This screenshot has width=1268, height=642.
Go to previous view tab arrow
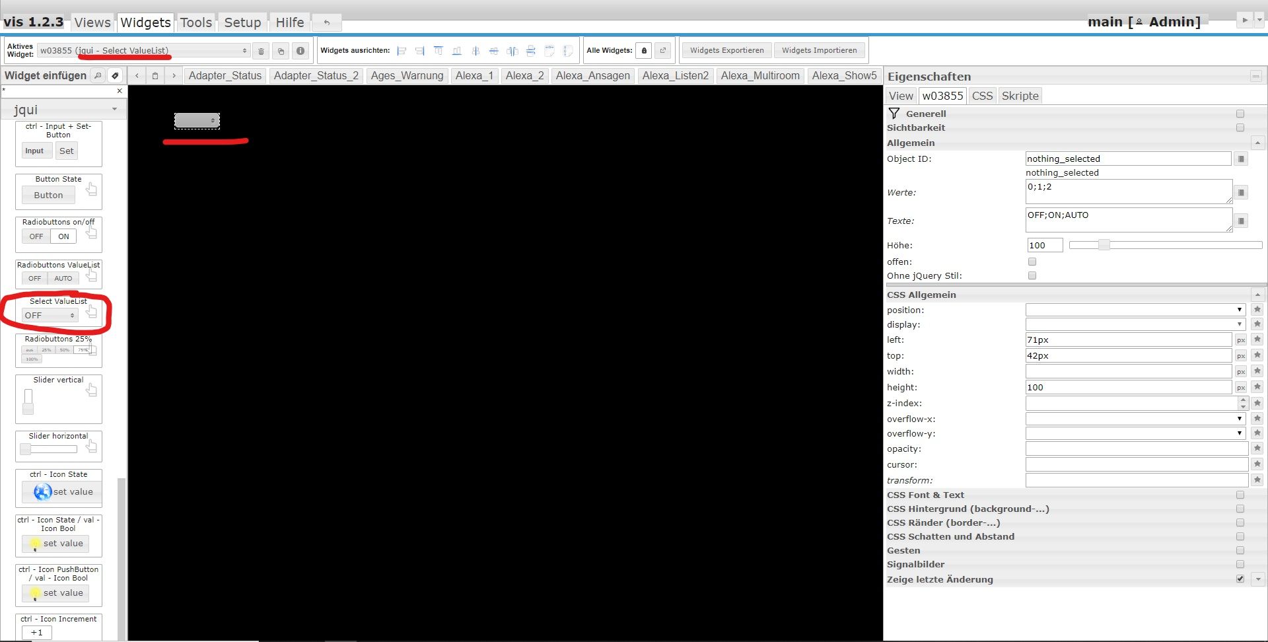point(137,76)
